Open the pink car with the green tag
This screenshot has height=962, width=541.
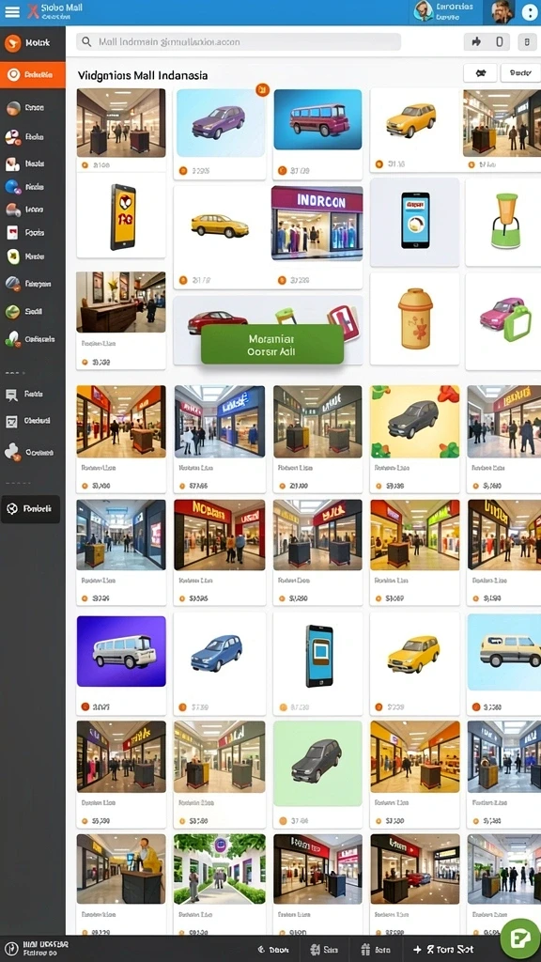tap(506, 320)
